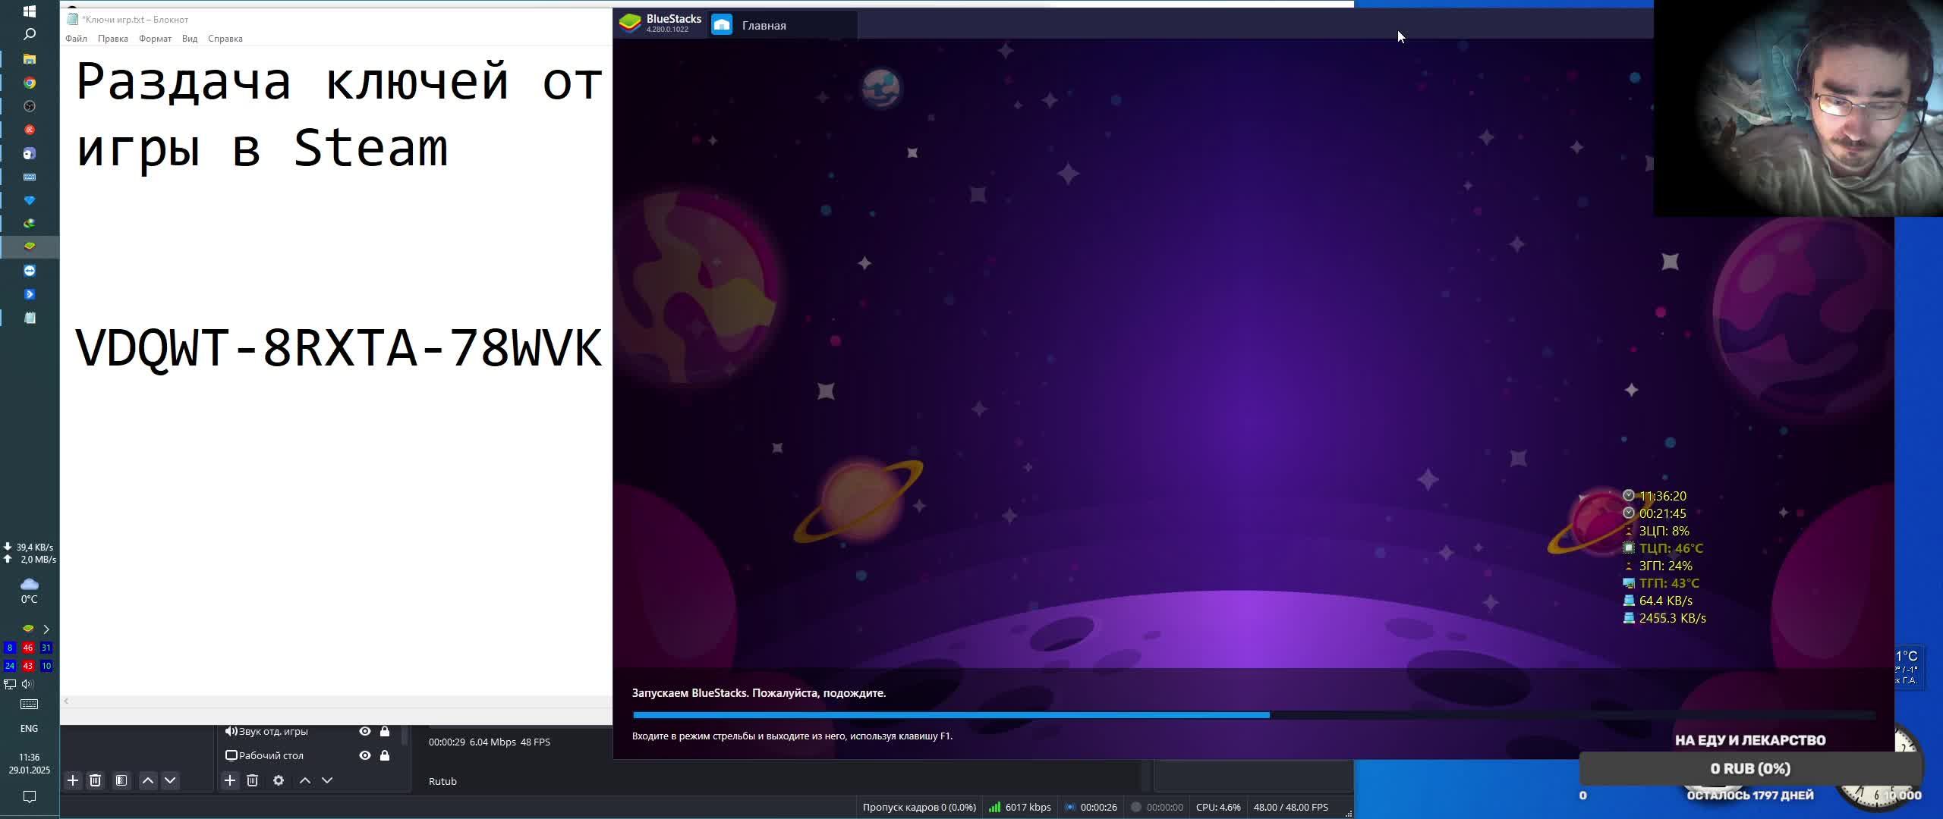
Task: Open scene filters icon in scenes toolbar
Action: coord(121,780)
